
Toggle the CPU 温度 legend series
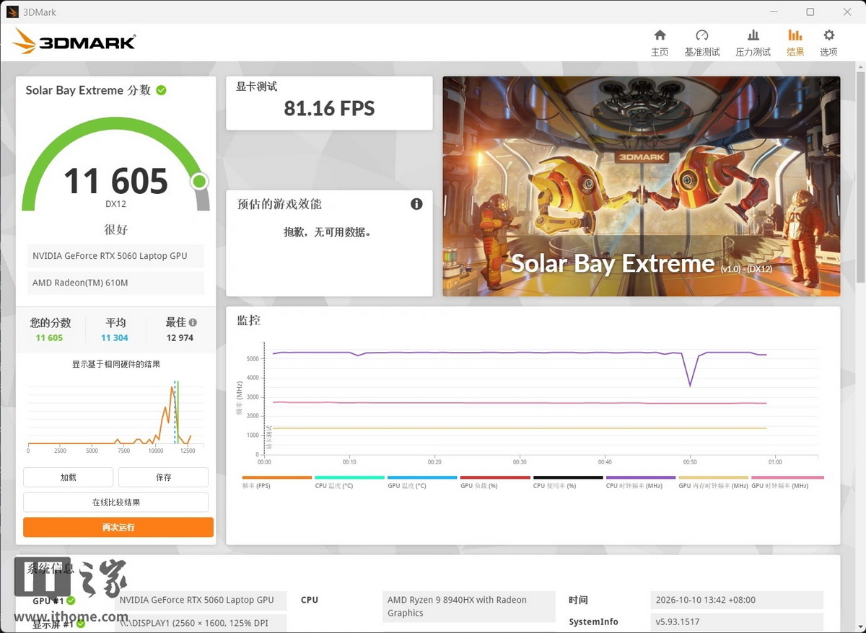click(349, 482)
